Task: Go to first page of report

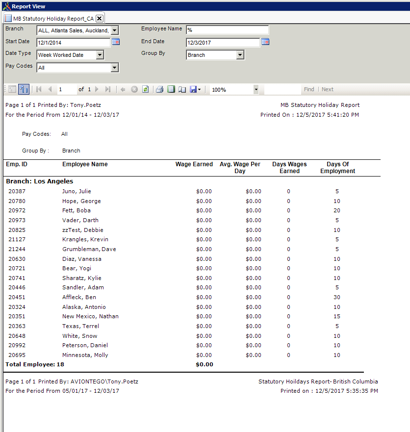Action: tap(39, 89)
